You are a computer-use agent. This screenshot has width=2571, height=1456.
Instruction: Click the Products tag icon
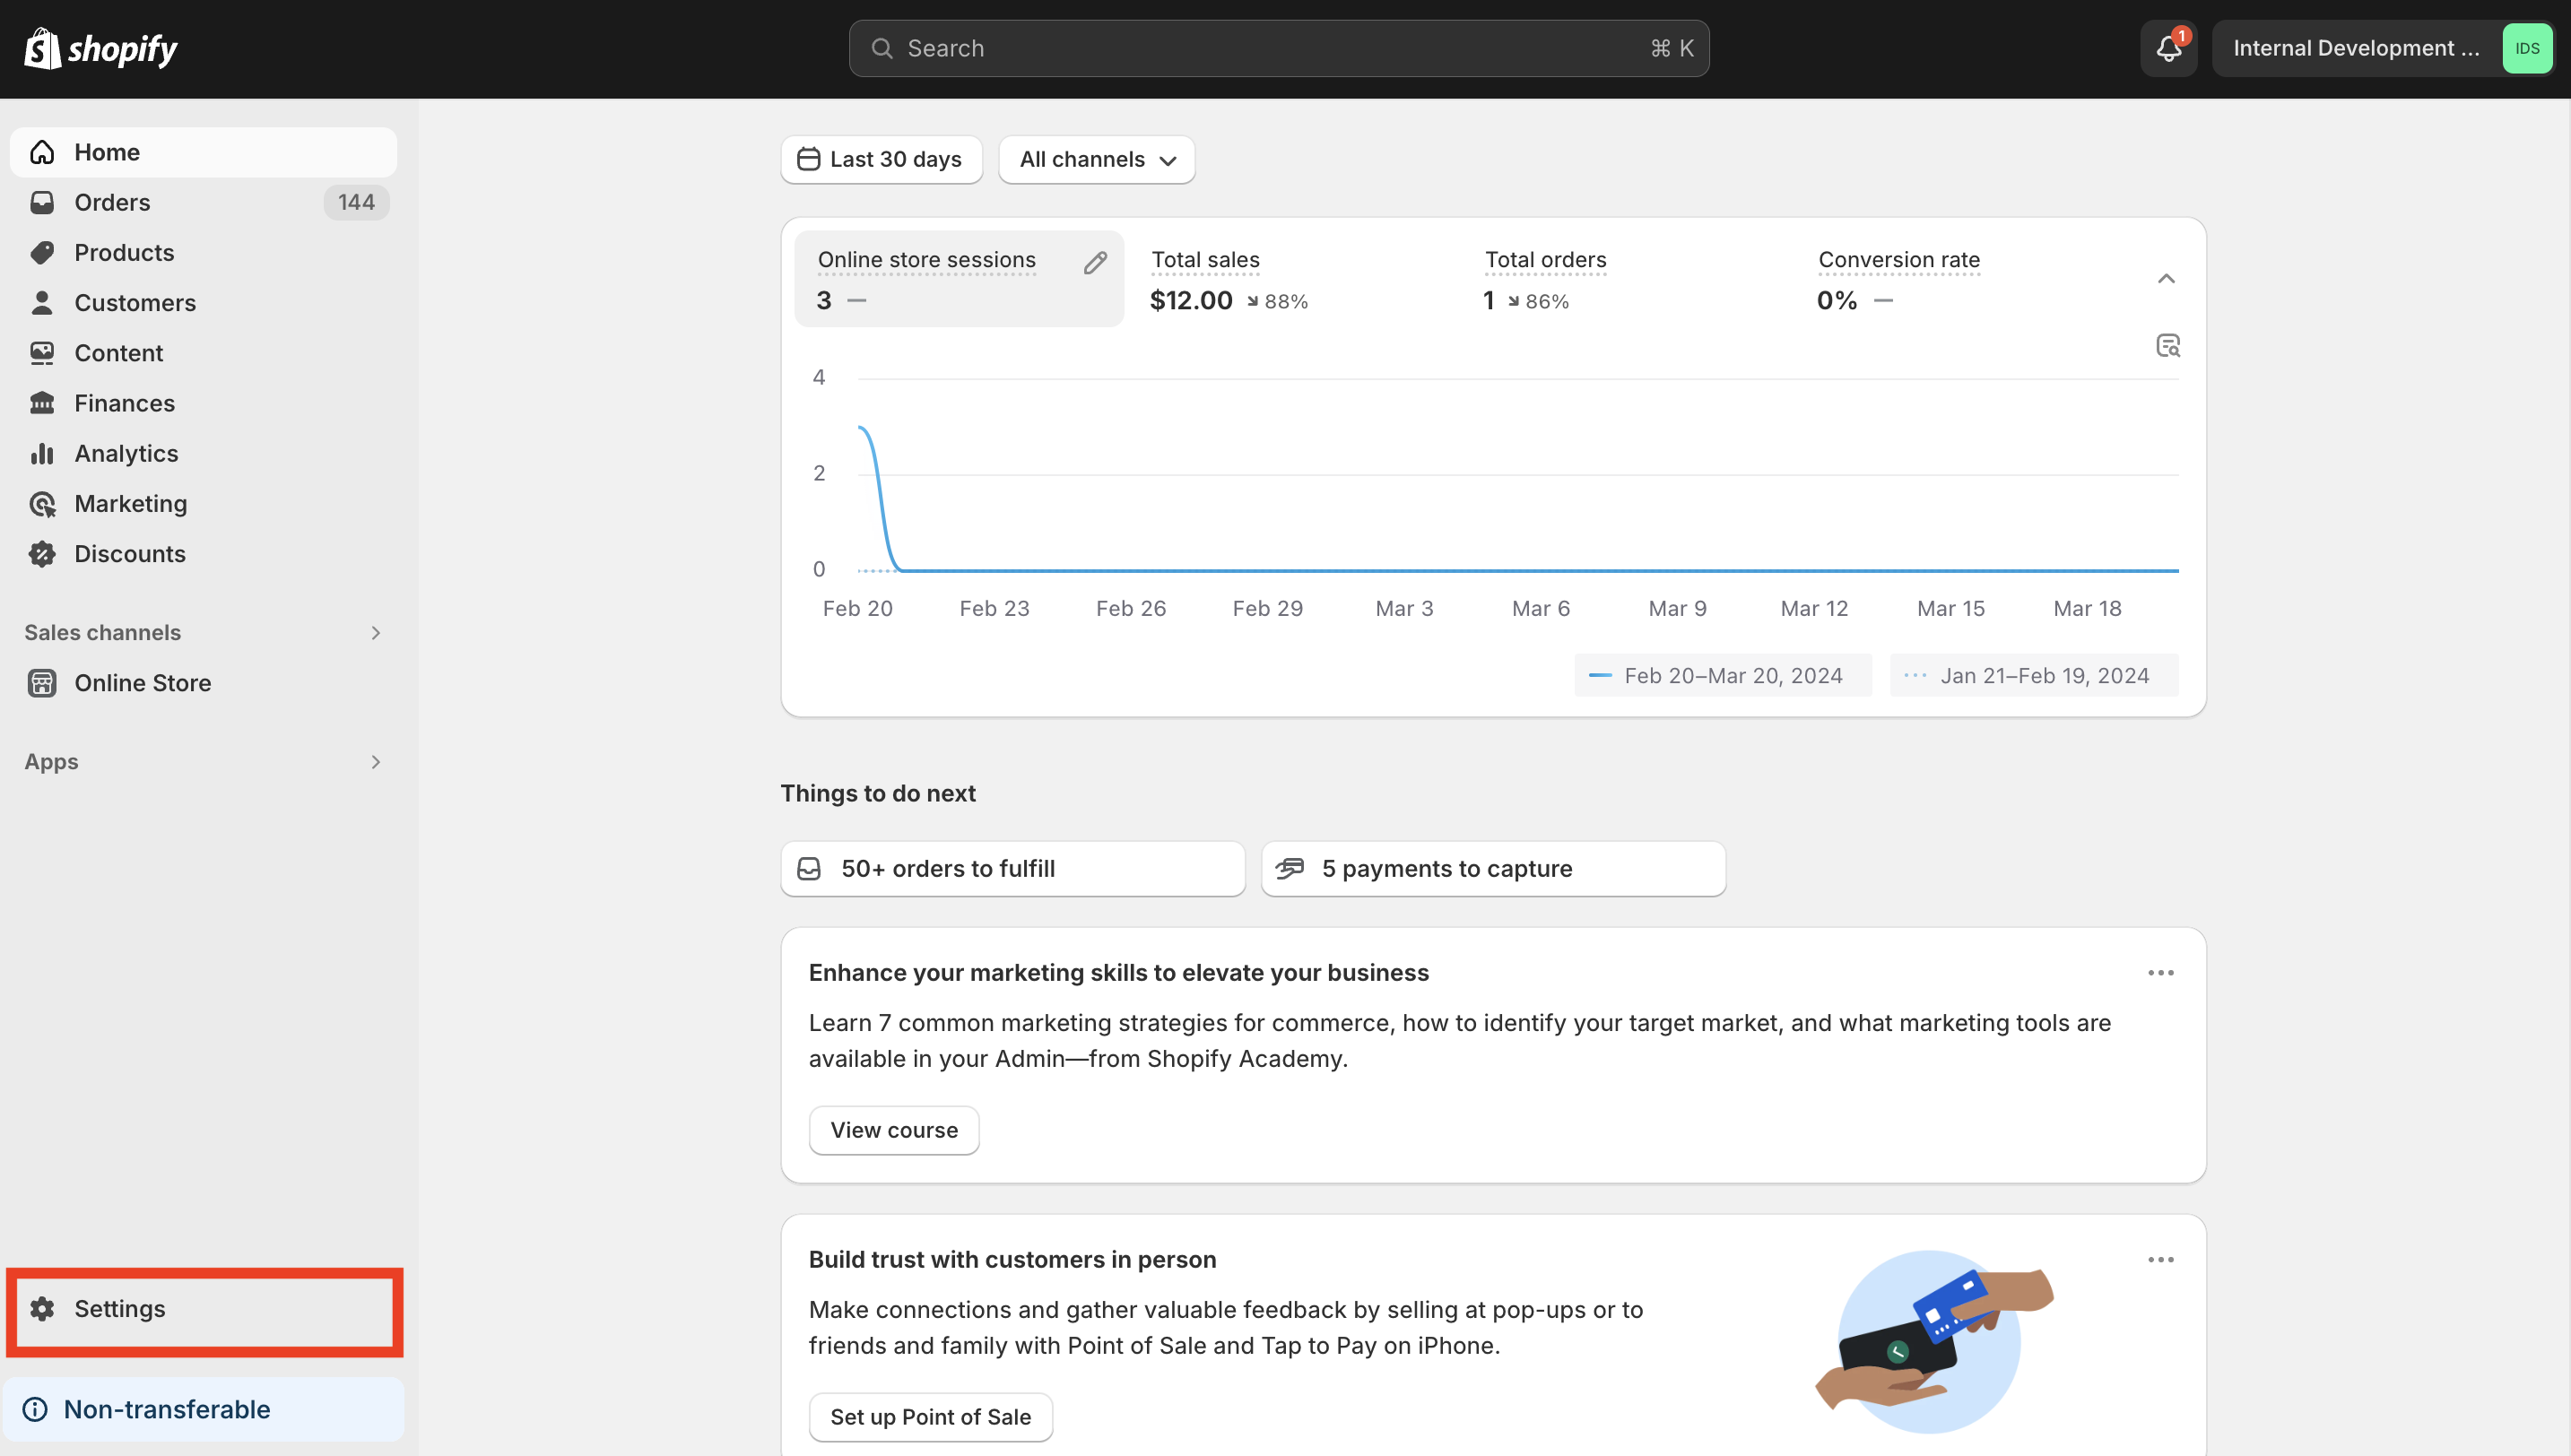coord(42,252)
